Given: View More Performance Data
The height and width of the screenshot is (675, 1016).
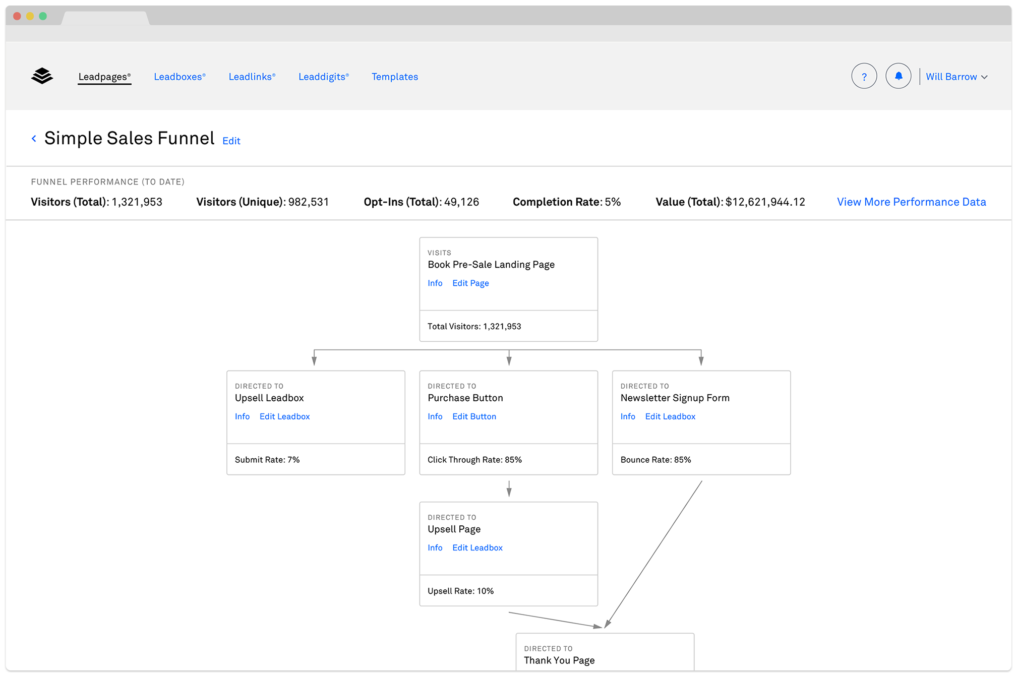Looking at the screenshot, I should pyautogui.click(x=911, y=202).
